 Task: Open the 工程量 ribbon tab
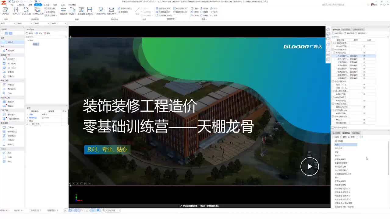point(47,5)
